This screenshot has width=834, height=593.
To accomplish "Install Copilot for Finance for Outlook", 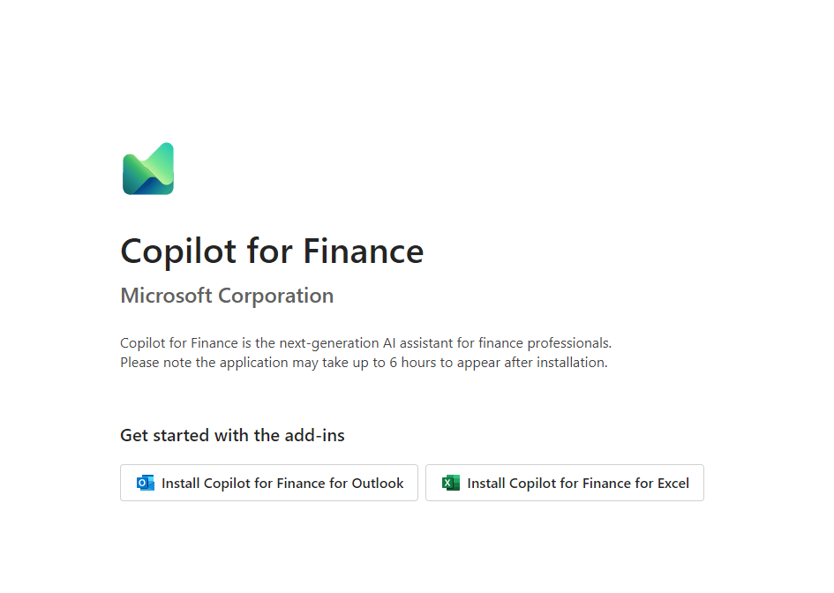I will [x=269, y=483].
